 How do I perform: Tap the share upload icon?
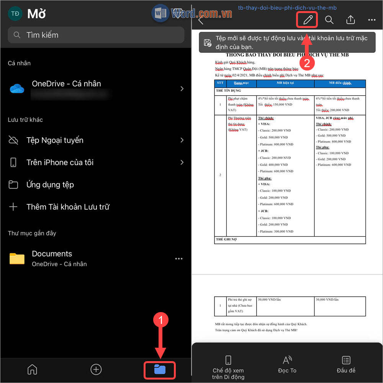coord(350,20)
